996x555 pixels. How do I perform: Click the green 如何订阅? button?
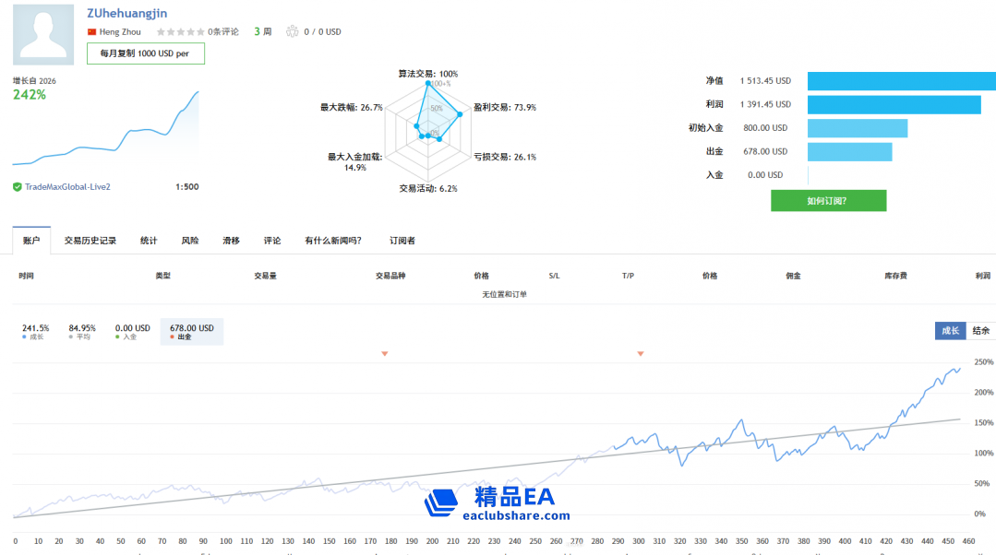[828, 200]
